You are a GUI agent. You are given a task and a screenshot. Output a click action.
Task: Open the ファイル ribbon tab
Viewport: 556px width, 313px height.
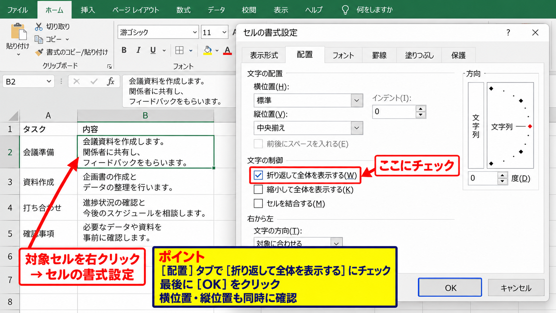pyautogui.click(x=17, y=10)
